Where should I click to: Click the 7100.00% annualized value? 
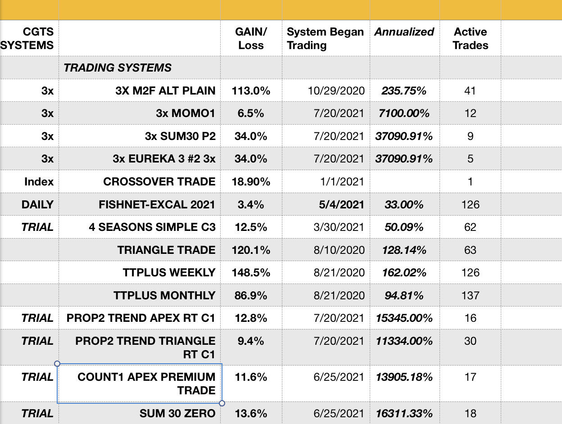404,113
